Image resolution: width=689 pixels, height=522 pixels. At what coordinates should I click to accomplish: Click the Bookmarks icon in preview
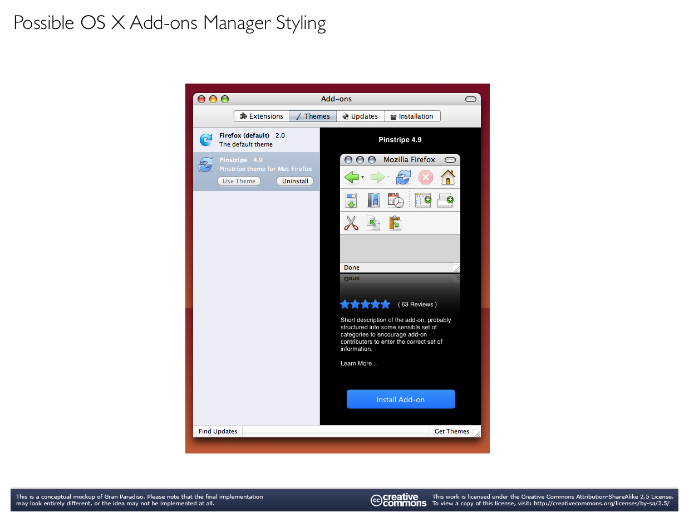pos(373,201)
